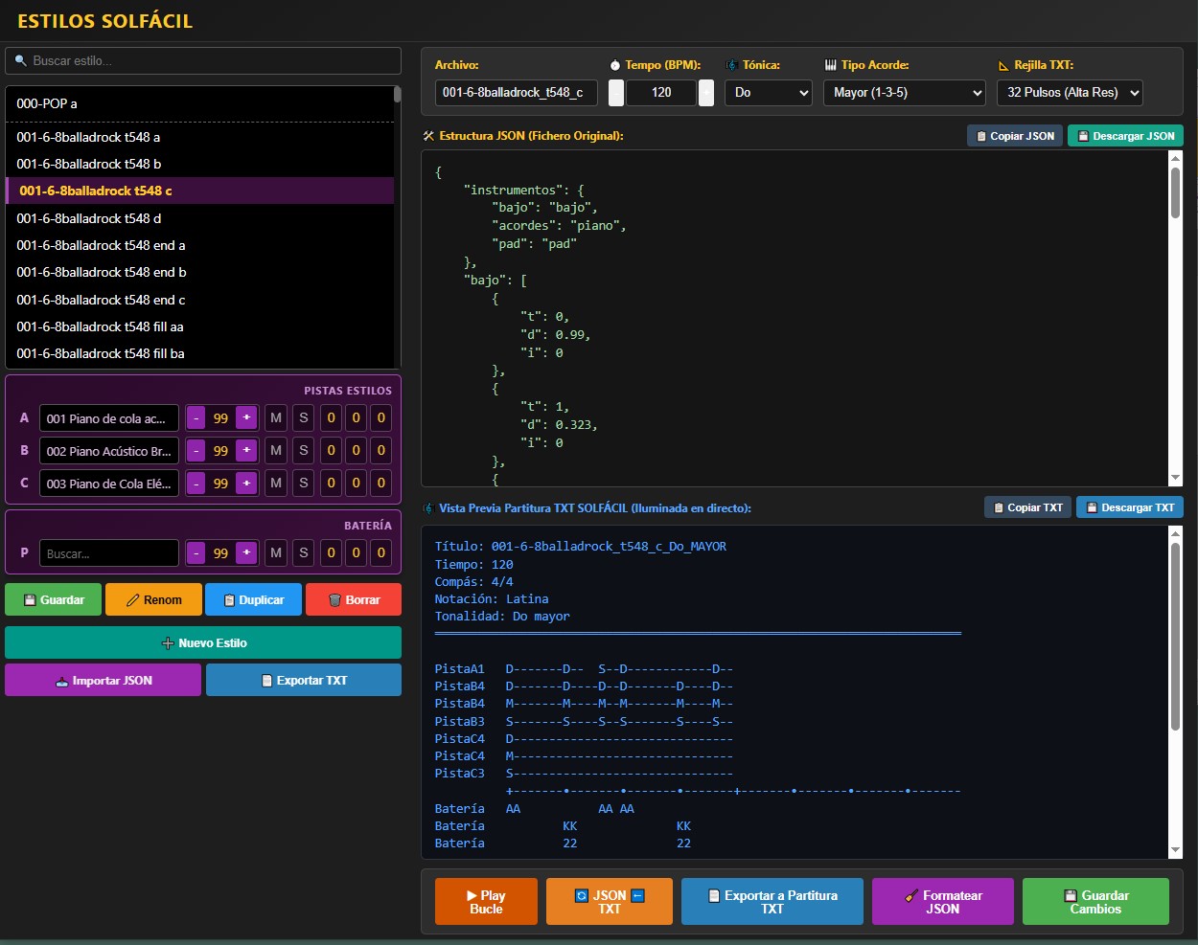
Task: Solo the Batería track P
Action: (x=304, y=552)
